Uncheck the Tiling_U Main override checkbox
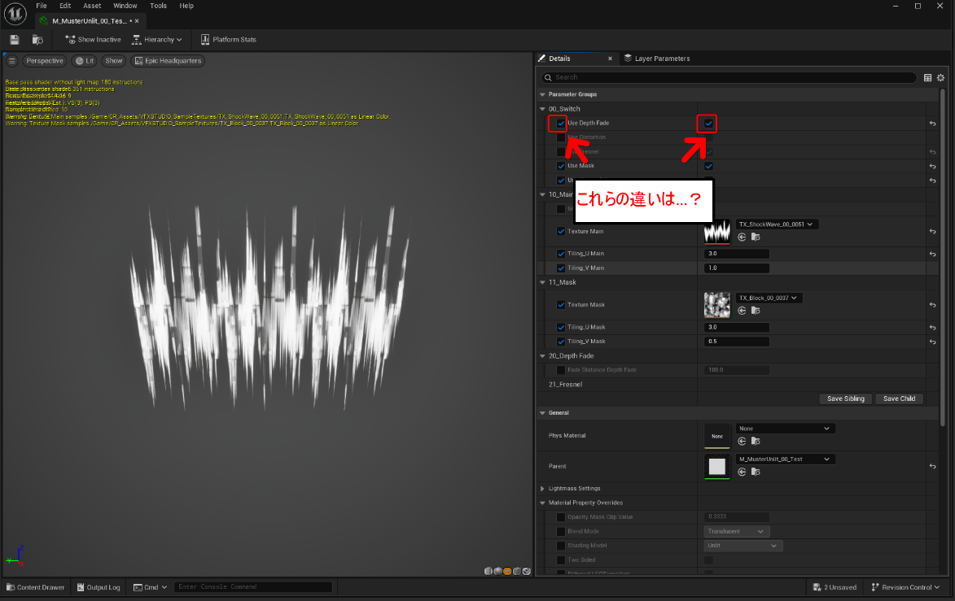955x601 pixels. [560, 254]
